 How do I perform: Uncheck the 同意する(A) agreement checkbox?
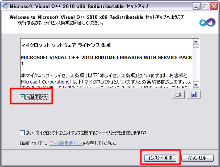point(22,97)
